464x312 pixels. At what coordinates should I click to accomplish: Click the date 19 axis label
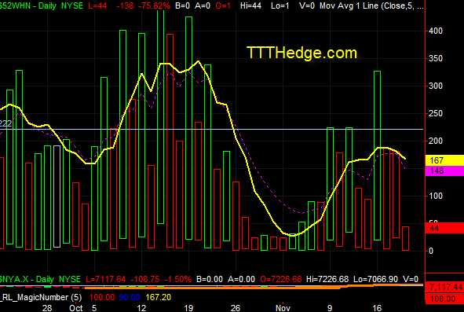tap(188, 308)
